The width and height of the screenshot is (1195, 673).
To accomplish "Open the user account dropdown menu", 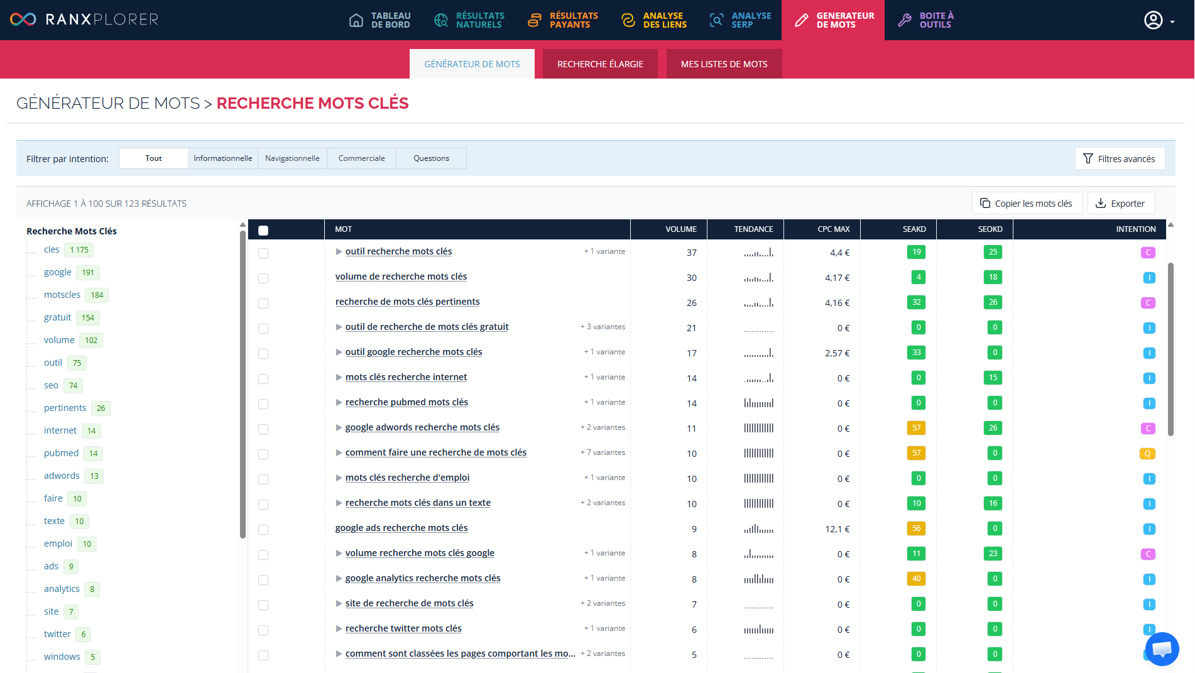I will 1159,20.
